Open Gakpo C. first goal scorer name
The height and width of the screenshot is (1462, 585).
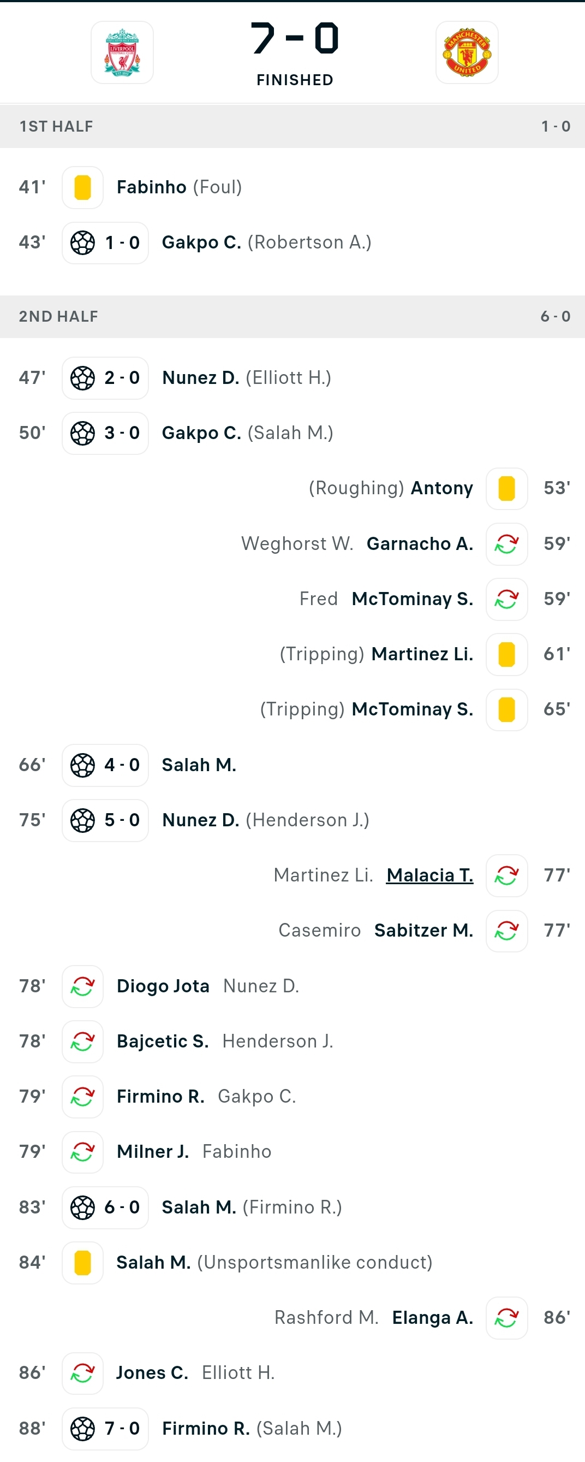click(x=202, y=243)
